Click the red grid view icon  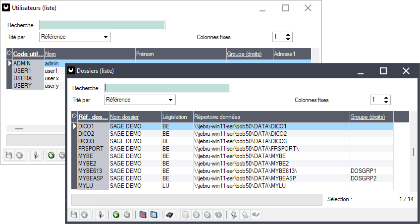143,215
